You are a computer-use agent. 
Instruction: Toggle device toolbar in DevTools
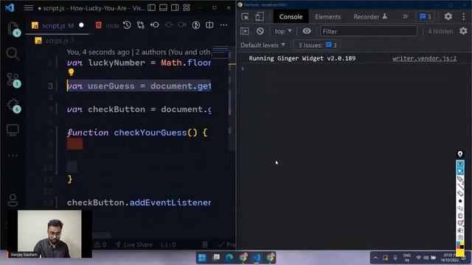260,16
